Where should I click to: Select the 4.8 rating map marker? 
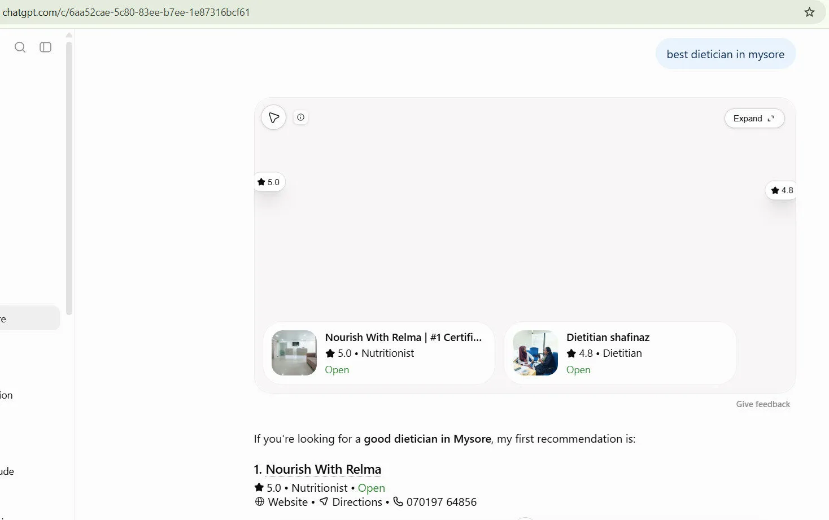point(782,190)
